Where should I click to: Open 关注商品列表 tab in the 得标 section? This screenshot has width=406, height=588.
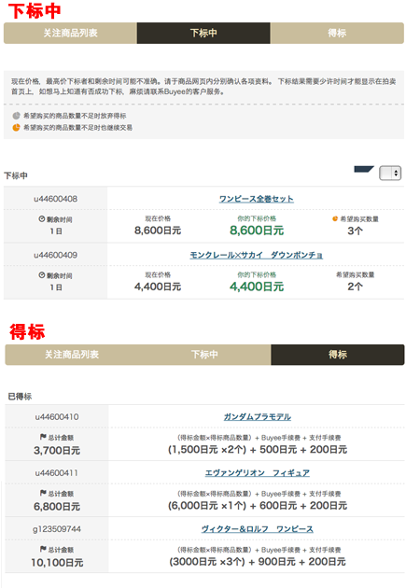(x=72, y=355)
